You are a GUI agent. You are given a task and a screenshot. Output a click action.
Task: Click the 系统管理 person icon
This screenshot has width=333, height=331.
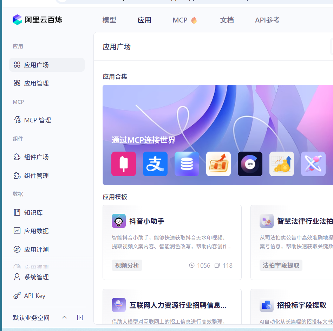tap(17, 277)
